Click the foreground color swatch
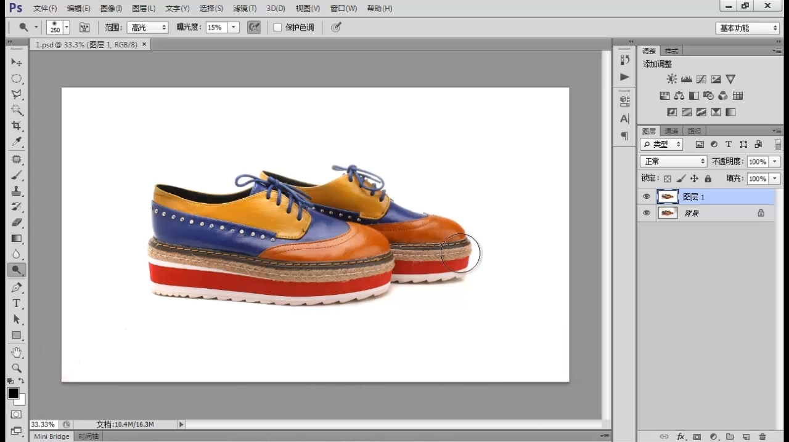 pos(13,393)
